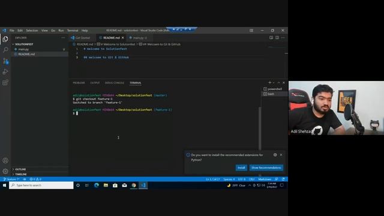Switch to the README.md editor tab
The width and height of the screenshot is (384, 216).
tap(112, 38)
